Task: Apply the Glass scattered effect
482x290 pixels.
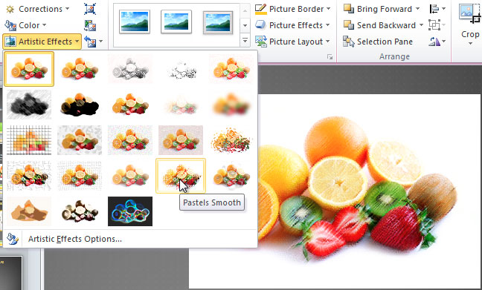Action: [x=231, y=140]
